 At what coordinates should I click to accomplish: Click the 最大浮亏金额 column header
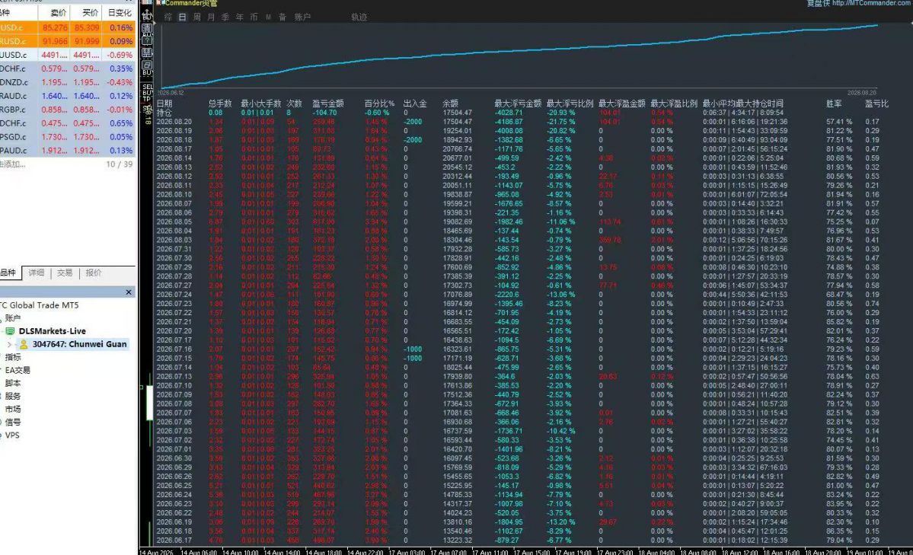pos(519,103)
